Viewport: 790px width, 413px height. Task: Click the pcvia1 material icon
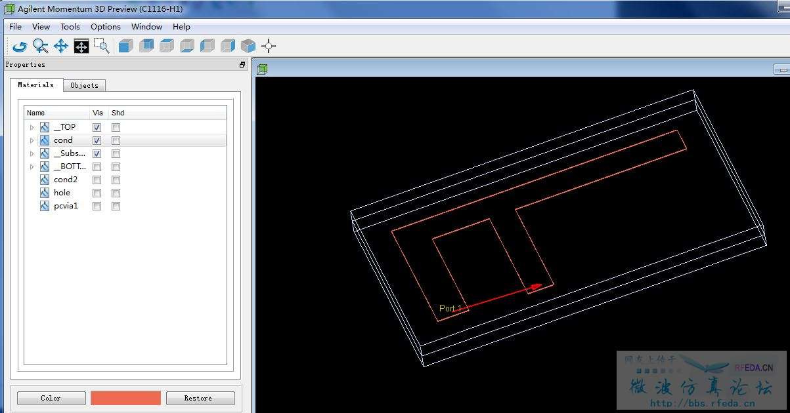(45, 206)
